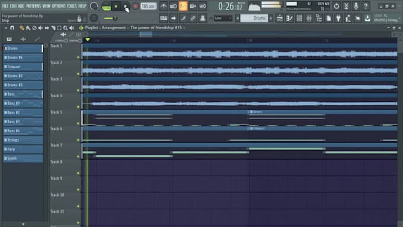Click the scissors audio editor icon
This screenshot has height=227, width=403.
coord(346,6)
